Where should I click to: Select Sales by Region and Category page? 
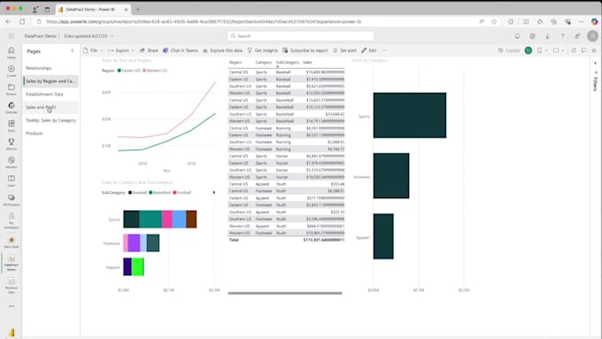tap(50, 81)
